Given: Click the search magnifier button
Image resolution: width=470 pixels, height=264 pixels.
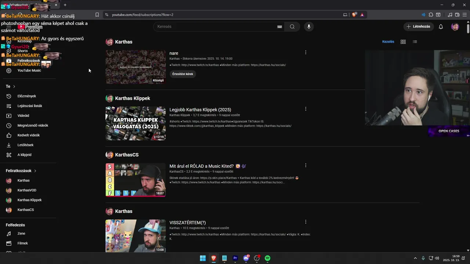Looking at the screenshot, I should coord(292,26).
